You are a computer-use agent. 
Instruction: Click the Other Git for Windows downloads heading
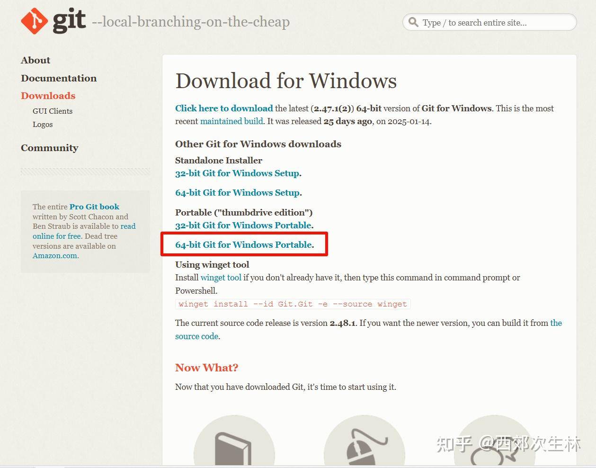pyautogui.click(x=258, y=144)
